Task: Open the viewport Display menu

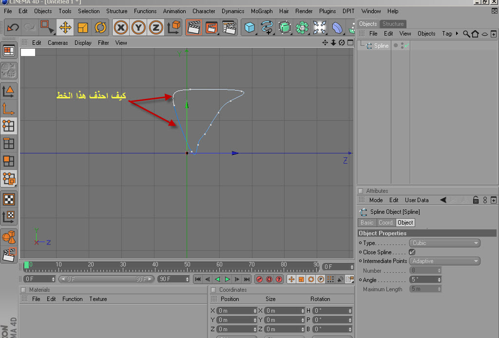Action: (x=83, y=42)
